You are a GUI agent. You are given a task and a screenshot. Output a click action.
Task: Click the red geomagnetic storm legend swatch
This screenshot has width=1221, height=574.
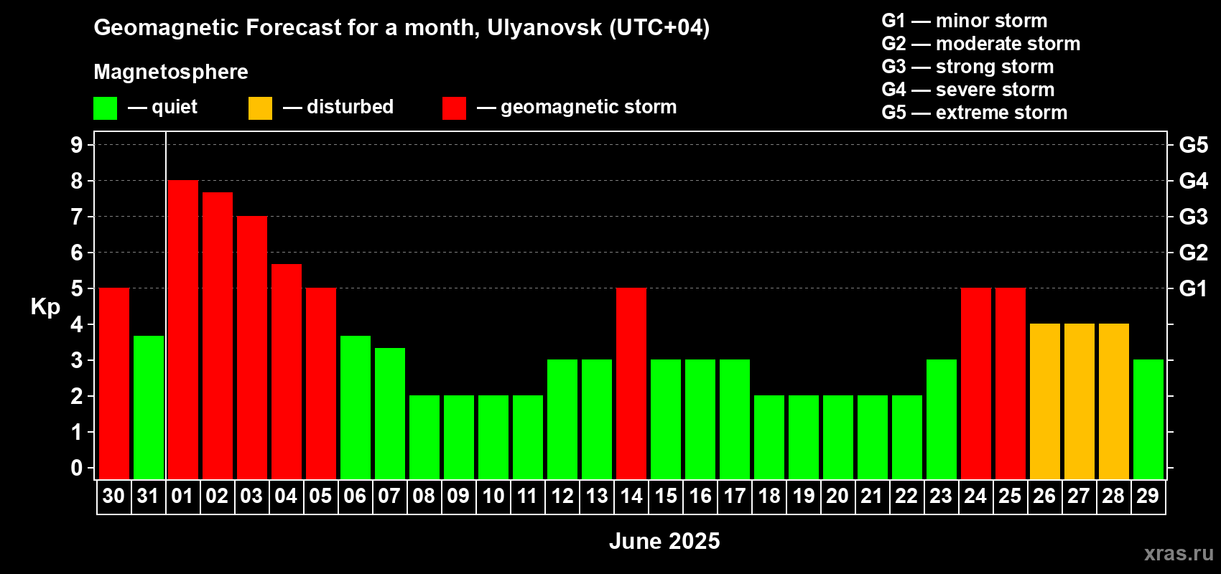coord(454,108)
